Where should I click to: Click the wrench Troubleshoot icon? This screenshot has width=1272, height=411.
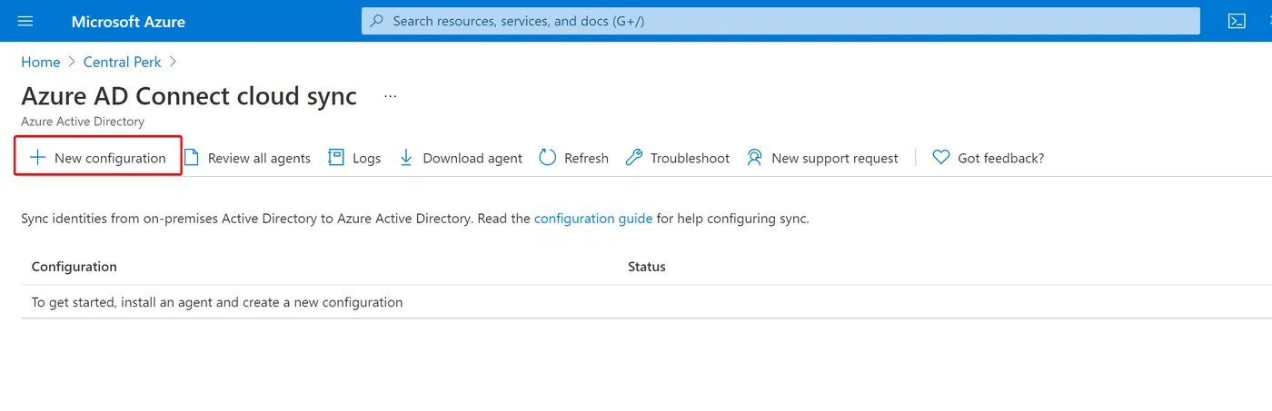(x=634, y=157)
